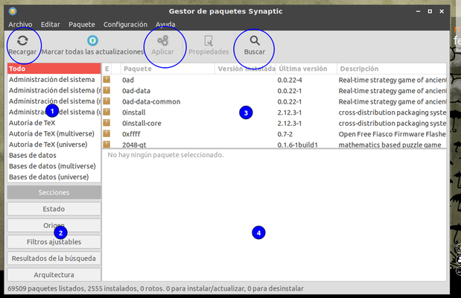This screenshot has height=298, width=461.
Task: Select package name 0ad-data
Action: [x=136, y=91]
